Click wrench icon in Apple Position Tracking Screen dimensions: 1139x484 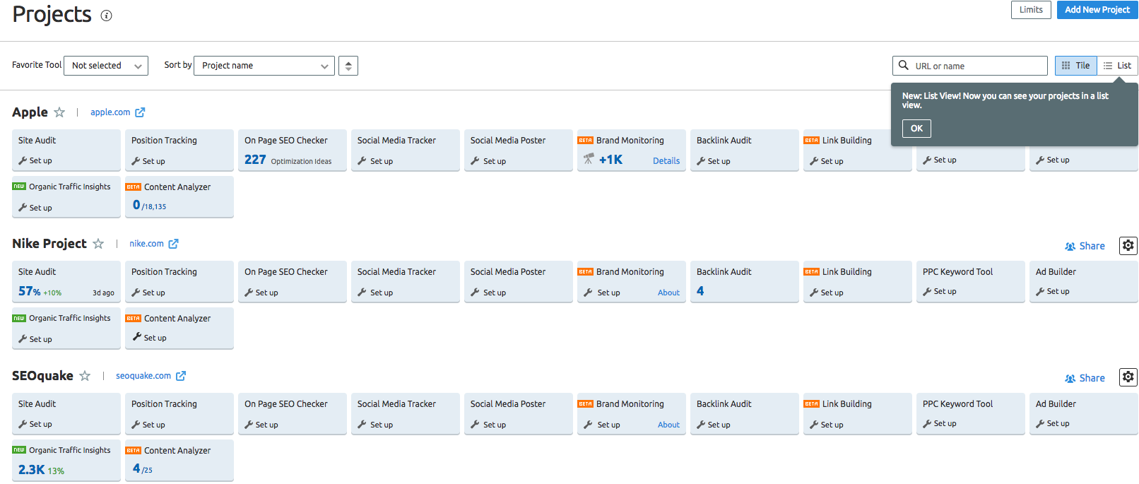[x=136, y=161]
